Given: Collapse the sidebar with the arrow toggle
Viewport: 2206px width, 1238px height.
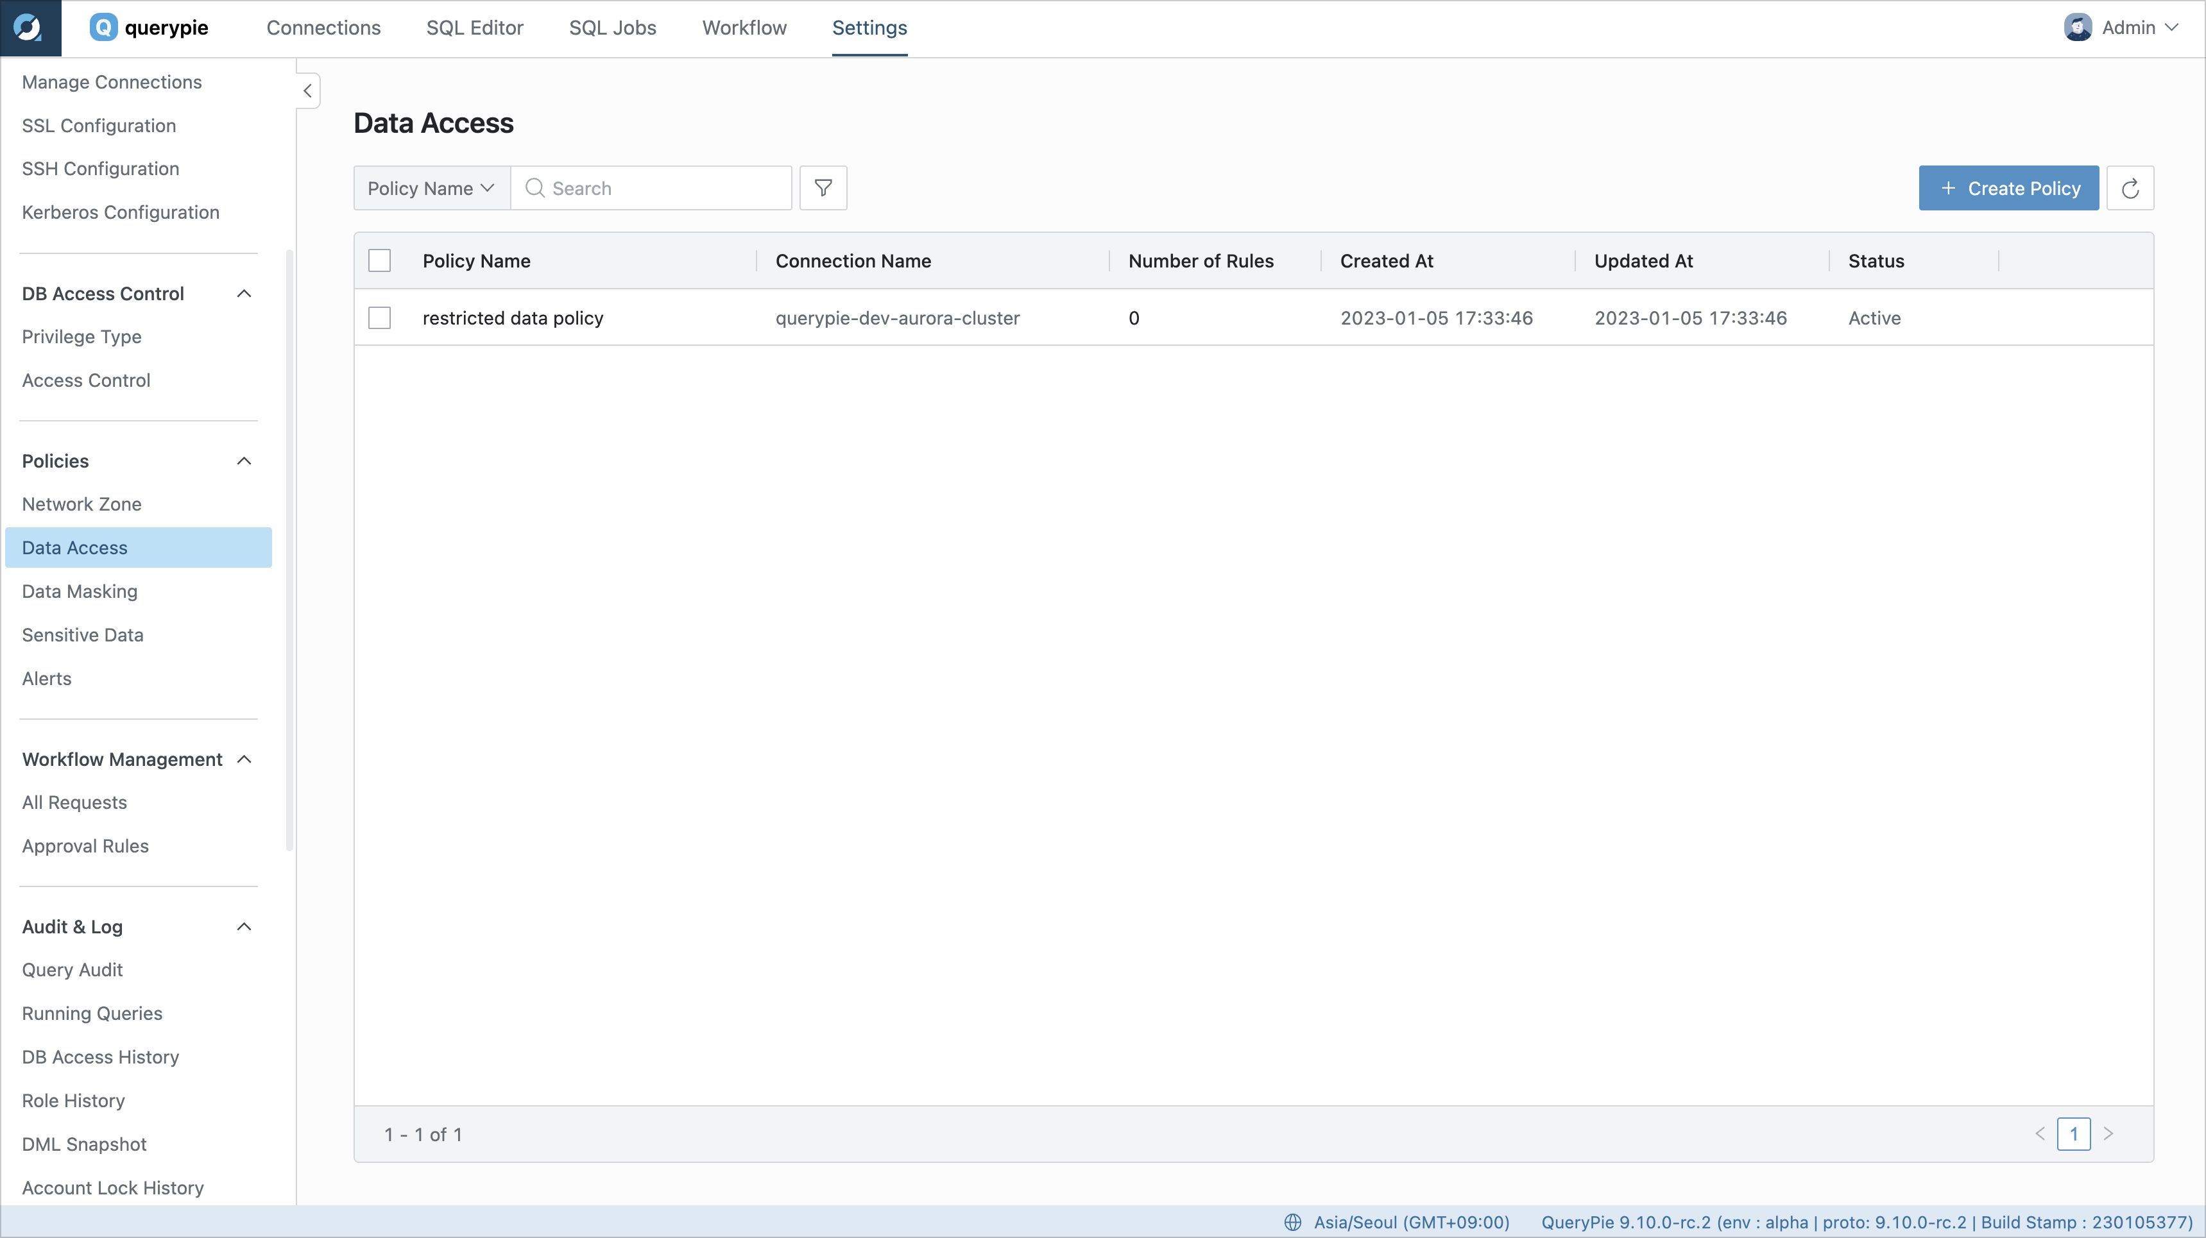Looking at the screenshot, I should [x=307, y=90].
